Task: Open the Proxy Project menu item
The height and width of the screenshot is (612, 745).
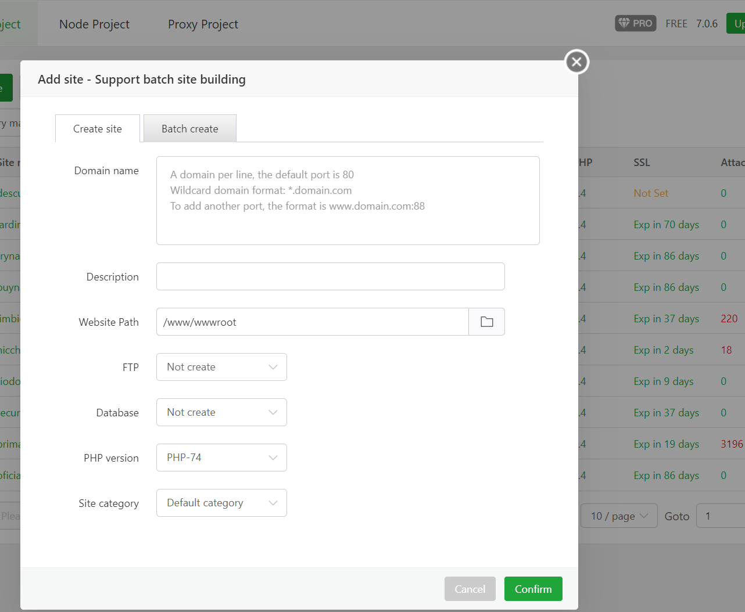Action: [202, 24]
